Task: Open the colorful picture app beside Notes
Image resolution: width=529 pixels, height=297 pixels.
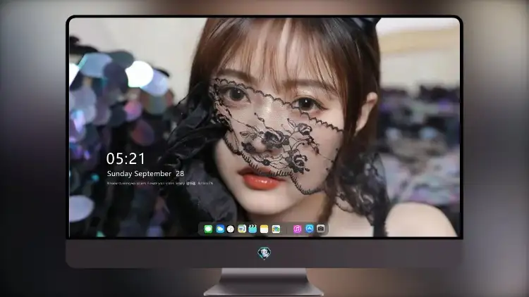Action: 276,229
